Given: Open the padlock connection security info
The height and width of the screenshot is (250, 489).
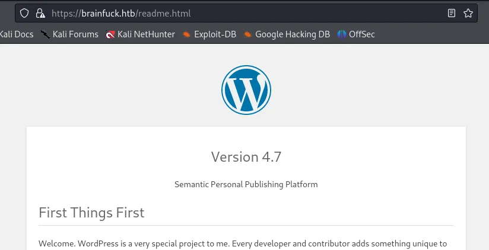Looking at the screenshot, I should coord(40,13).
